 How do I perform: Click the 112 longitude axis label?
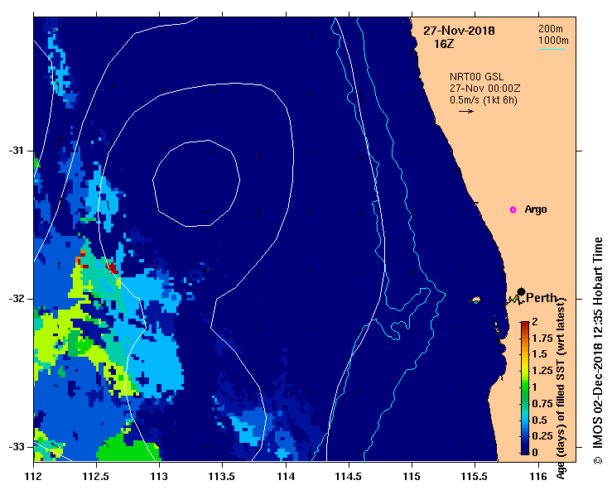(34, 477)
